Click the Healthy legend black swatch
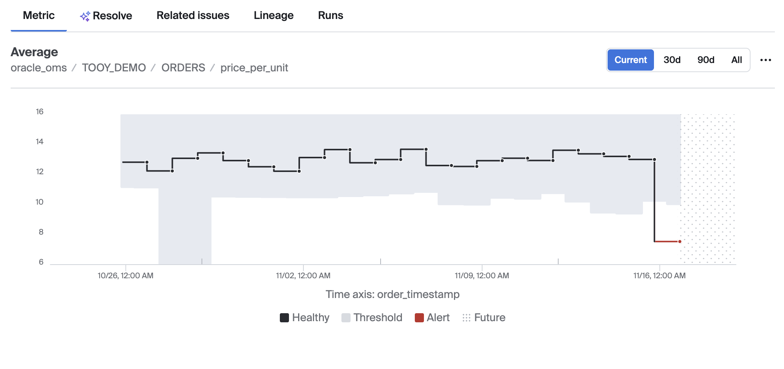 coord(284,318)
